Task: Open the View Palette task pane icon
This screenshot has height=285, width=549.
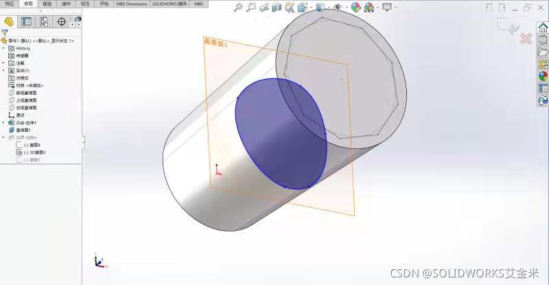Action: point(543,64)
